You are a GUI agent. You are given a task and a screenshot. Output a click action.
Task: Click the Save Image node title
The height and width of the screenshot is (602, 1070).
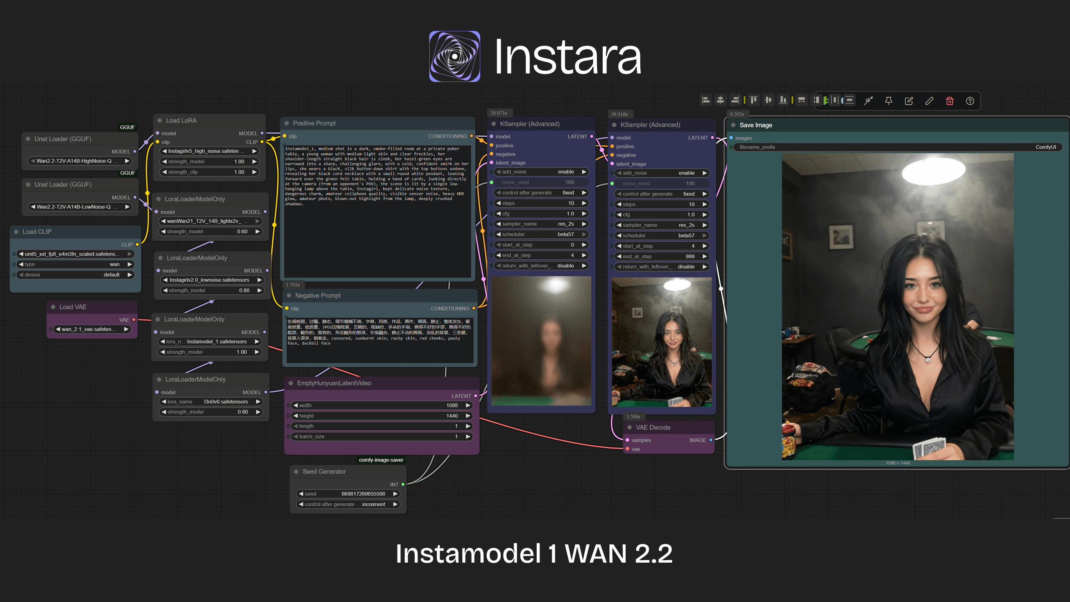click(x=756, y=125)
